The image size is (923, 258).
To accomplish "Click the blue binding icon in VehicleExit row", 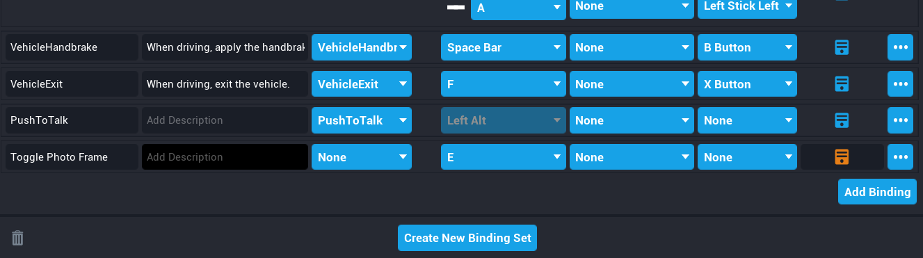I will (842, 84).
